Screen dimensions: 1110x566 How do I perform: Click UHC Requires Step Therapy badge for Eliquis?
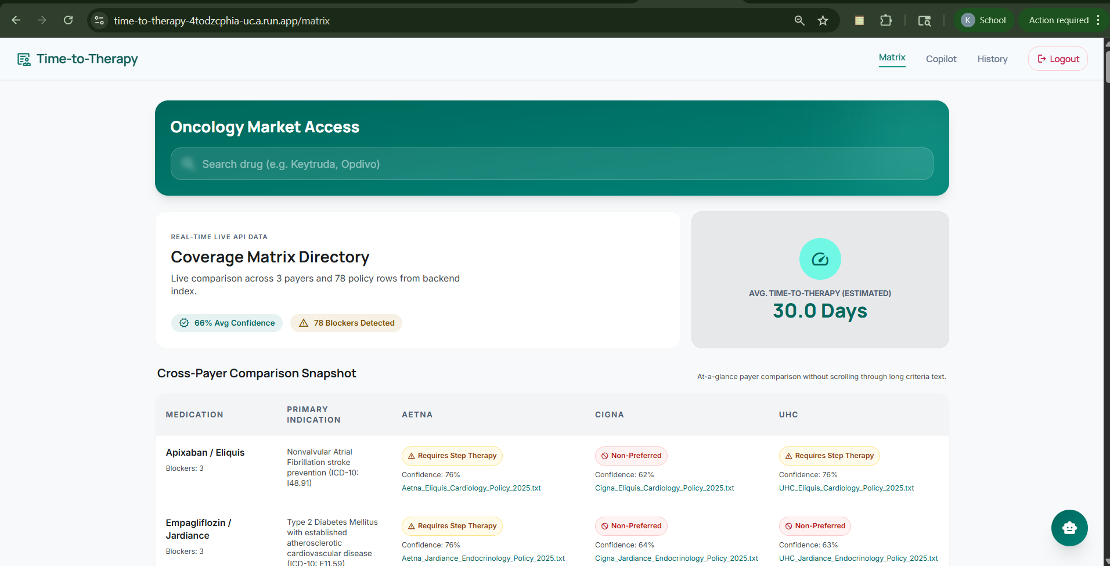click(x=830, y=456)
